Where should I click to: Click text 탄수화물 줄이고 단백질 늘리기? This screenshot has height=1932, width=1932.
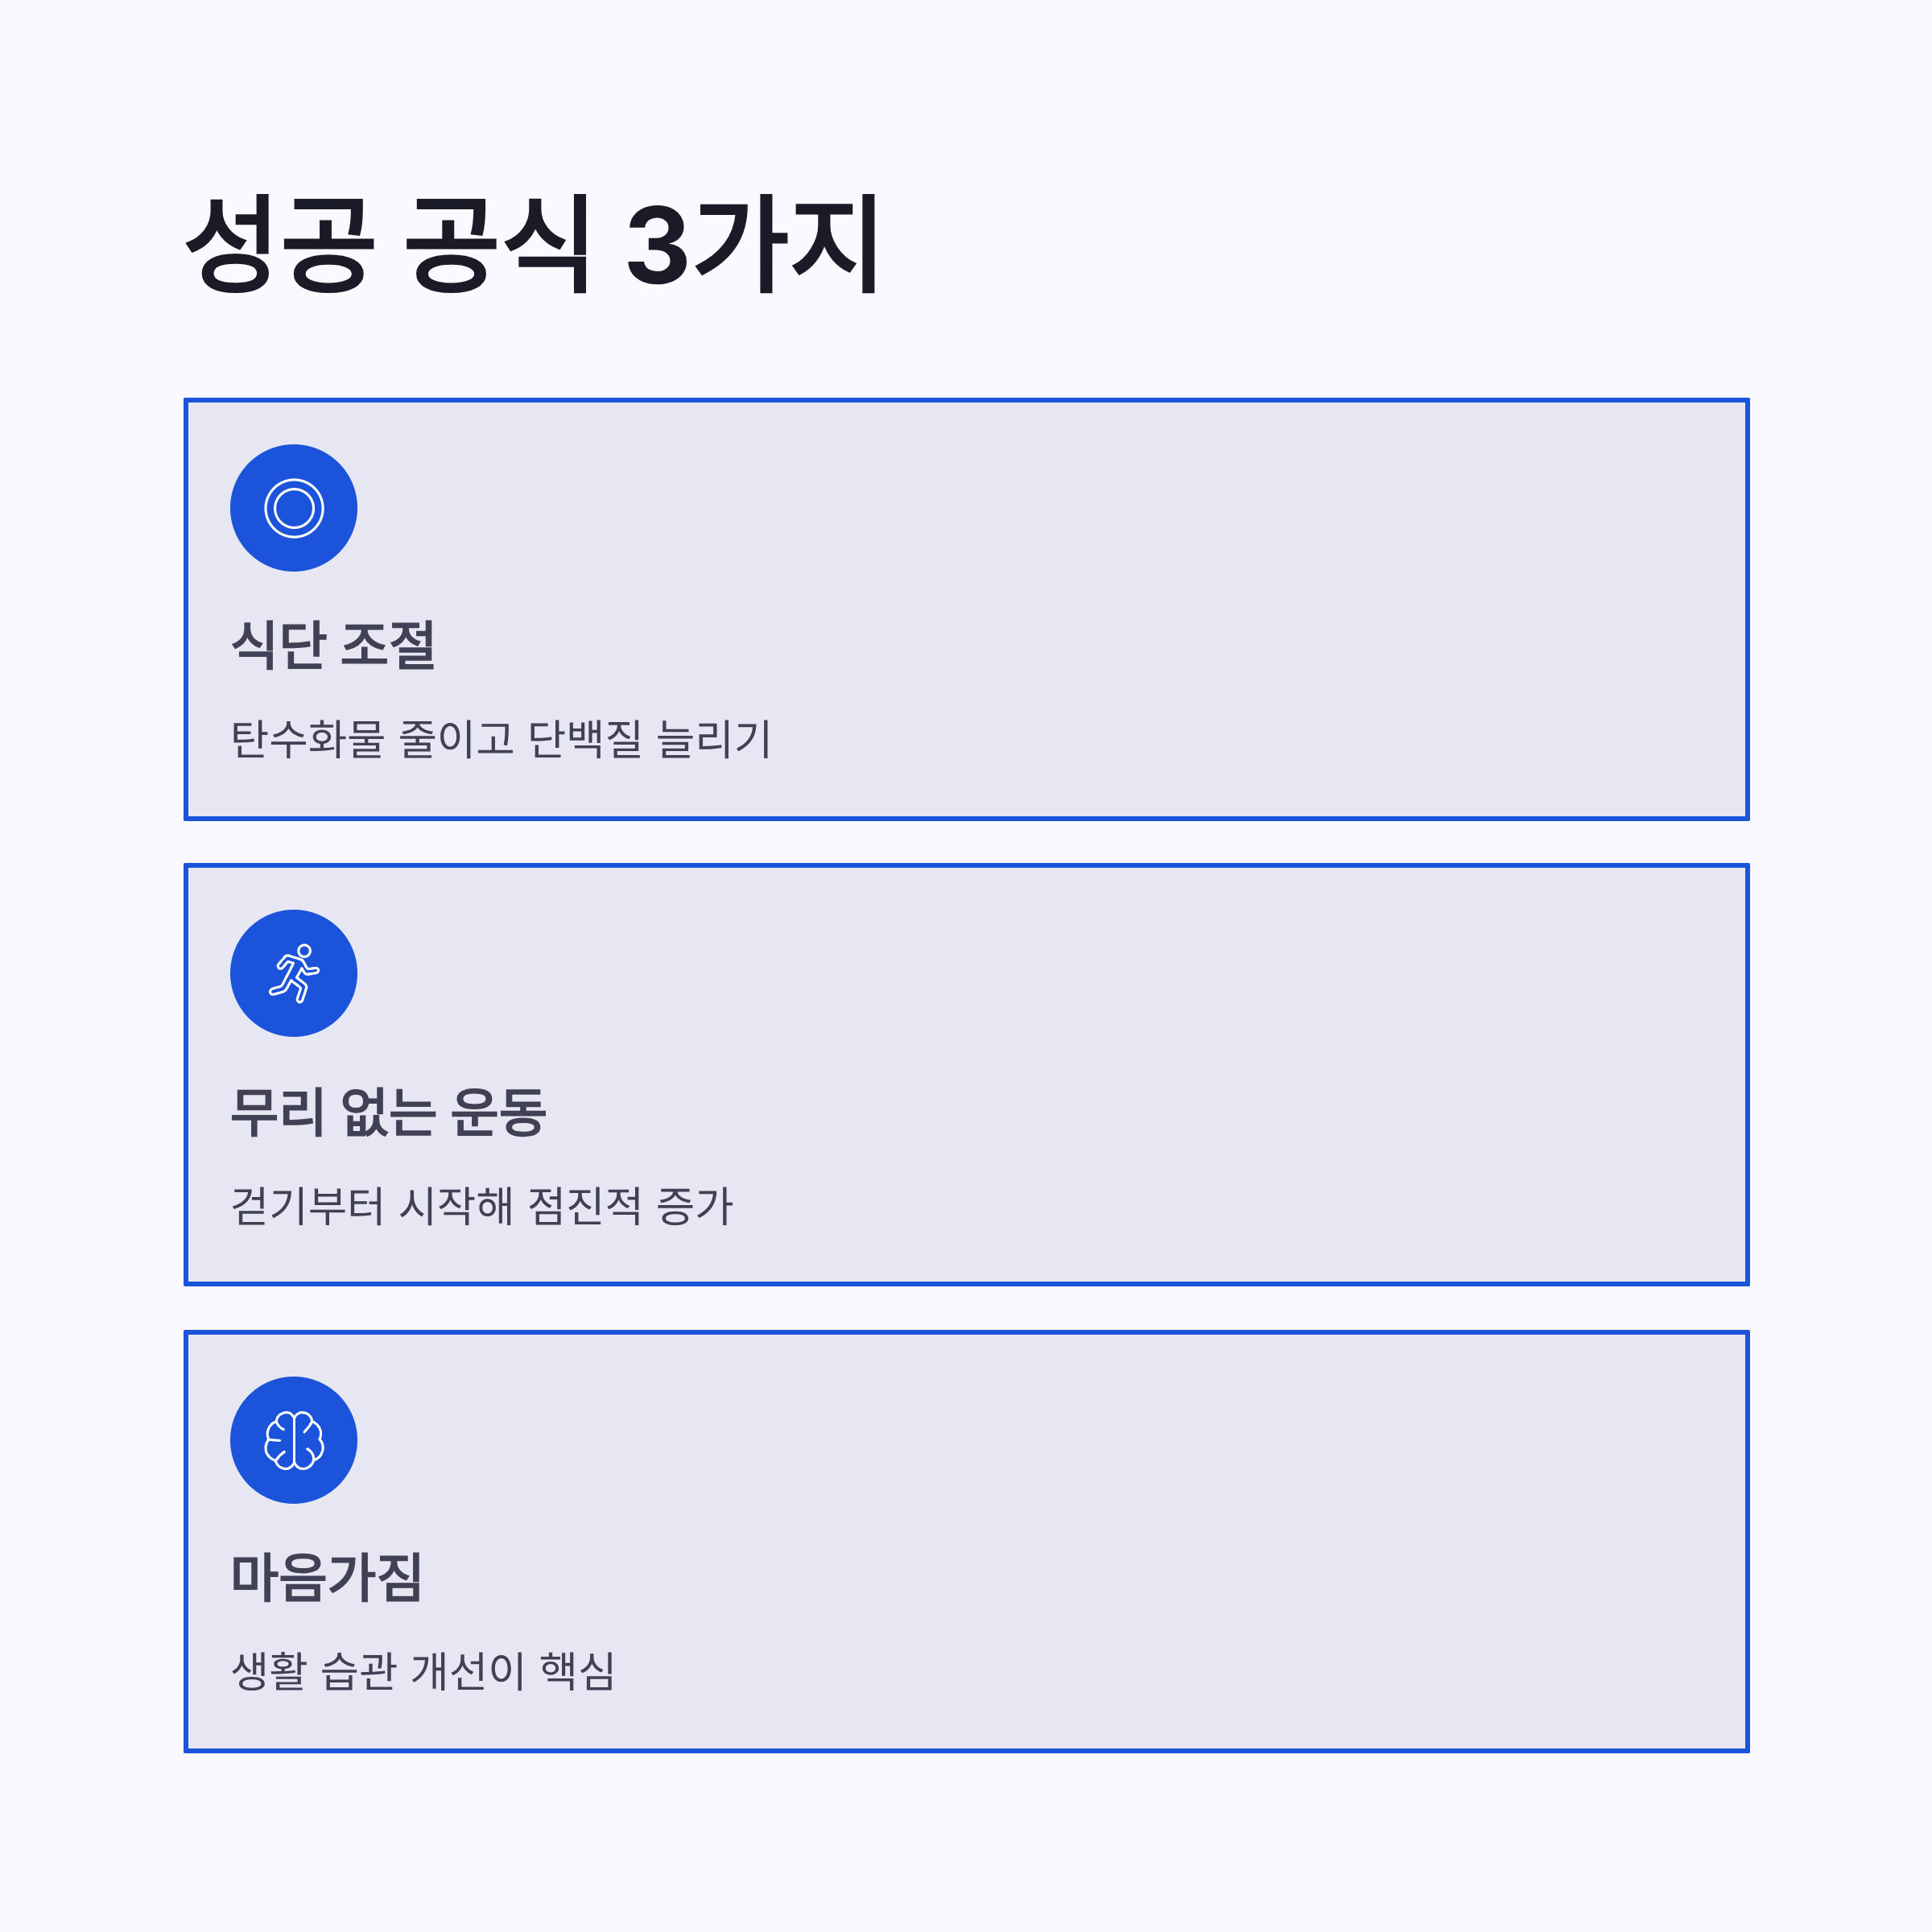(x=500, y=740)
